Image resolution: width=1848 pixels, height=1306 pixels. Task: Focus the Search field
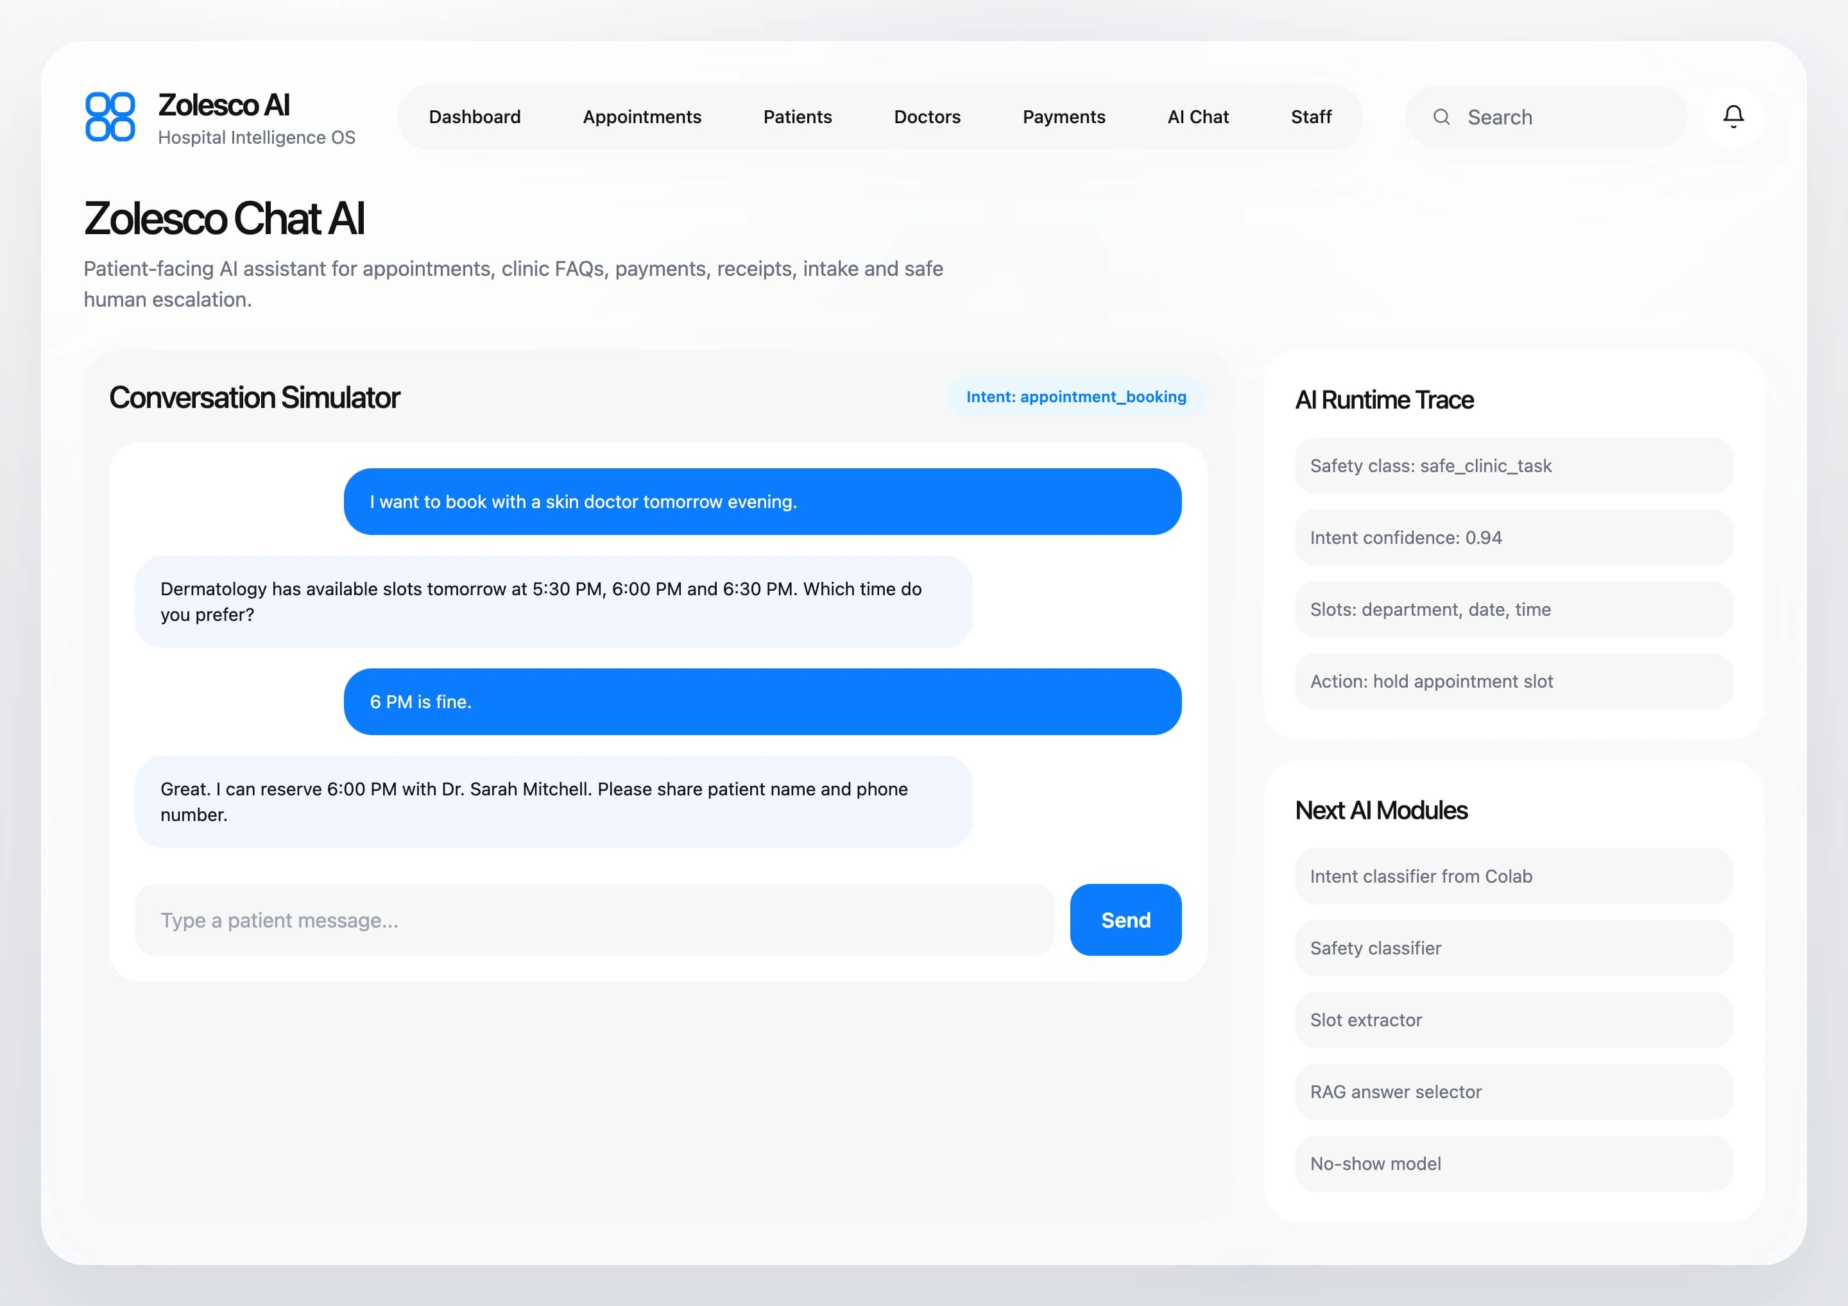1545,117
